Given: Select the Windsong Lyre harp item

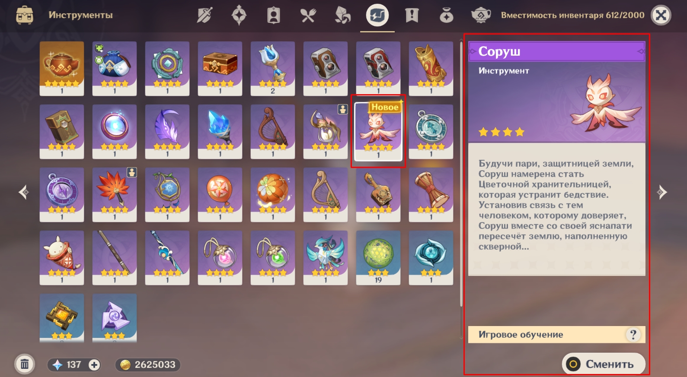Looking at the screenshot, I should click(x=273, y=132).
